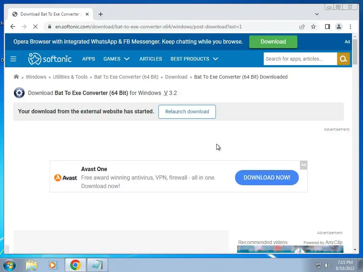Click green Opera Download button
363x272 pixels.
point(273,42)
